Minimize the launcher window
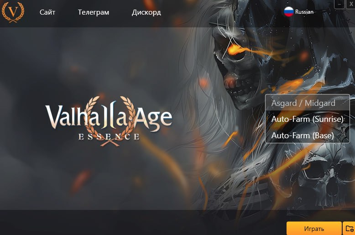 [339, 4]
